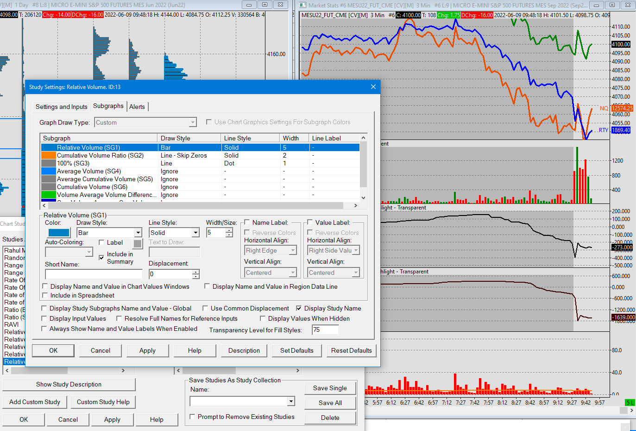
Task: Uncheck Include in Summary
Action: click(101, 257)
